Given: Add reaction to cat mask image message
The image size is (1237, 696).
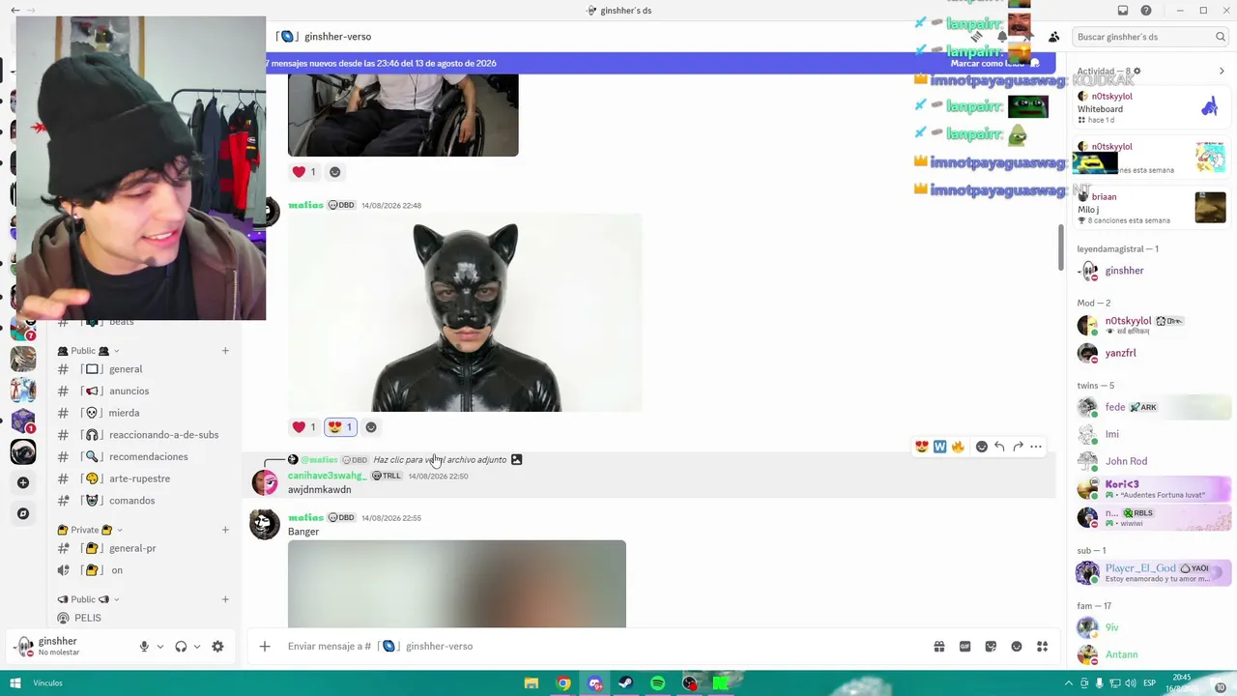Looking at the screenshot, I should pos(371,427).
